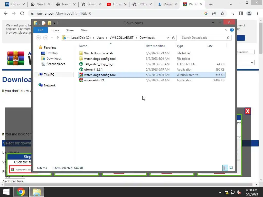Click the Share page icon in Chrome

tap(214, 13)
